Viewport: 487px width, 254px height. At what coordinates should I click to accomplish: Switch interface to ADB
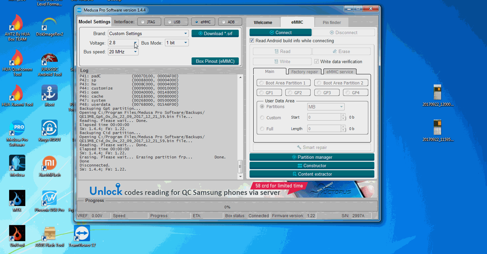230,22
